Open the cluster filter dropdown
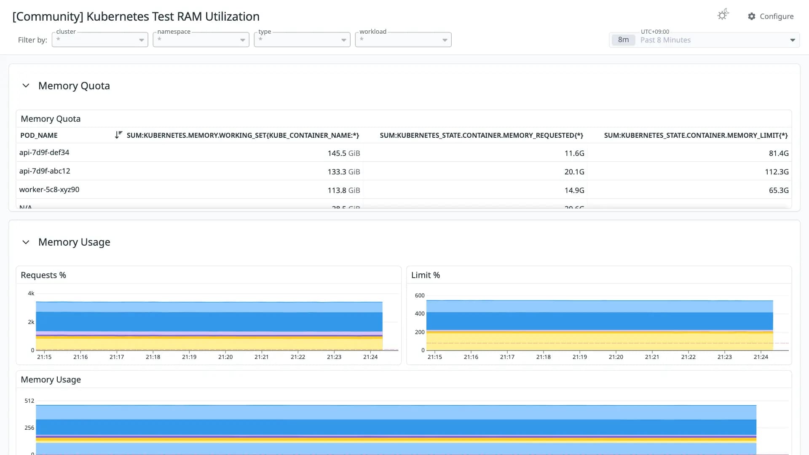809x455 pixels. tap(100, 40)
